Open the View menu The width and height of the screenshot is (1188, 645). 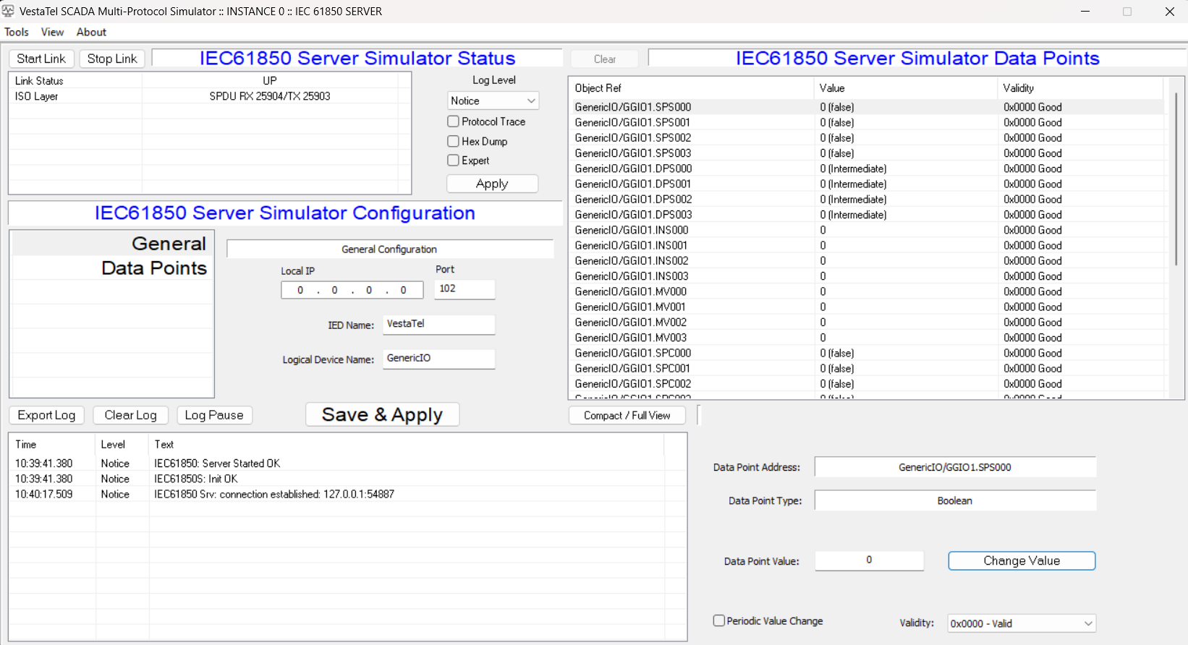[x=52, y=32]
